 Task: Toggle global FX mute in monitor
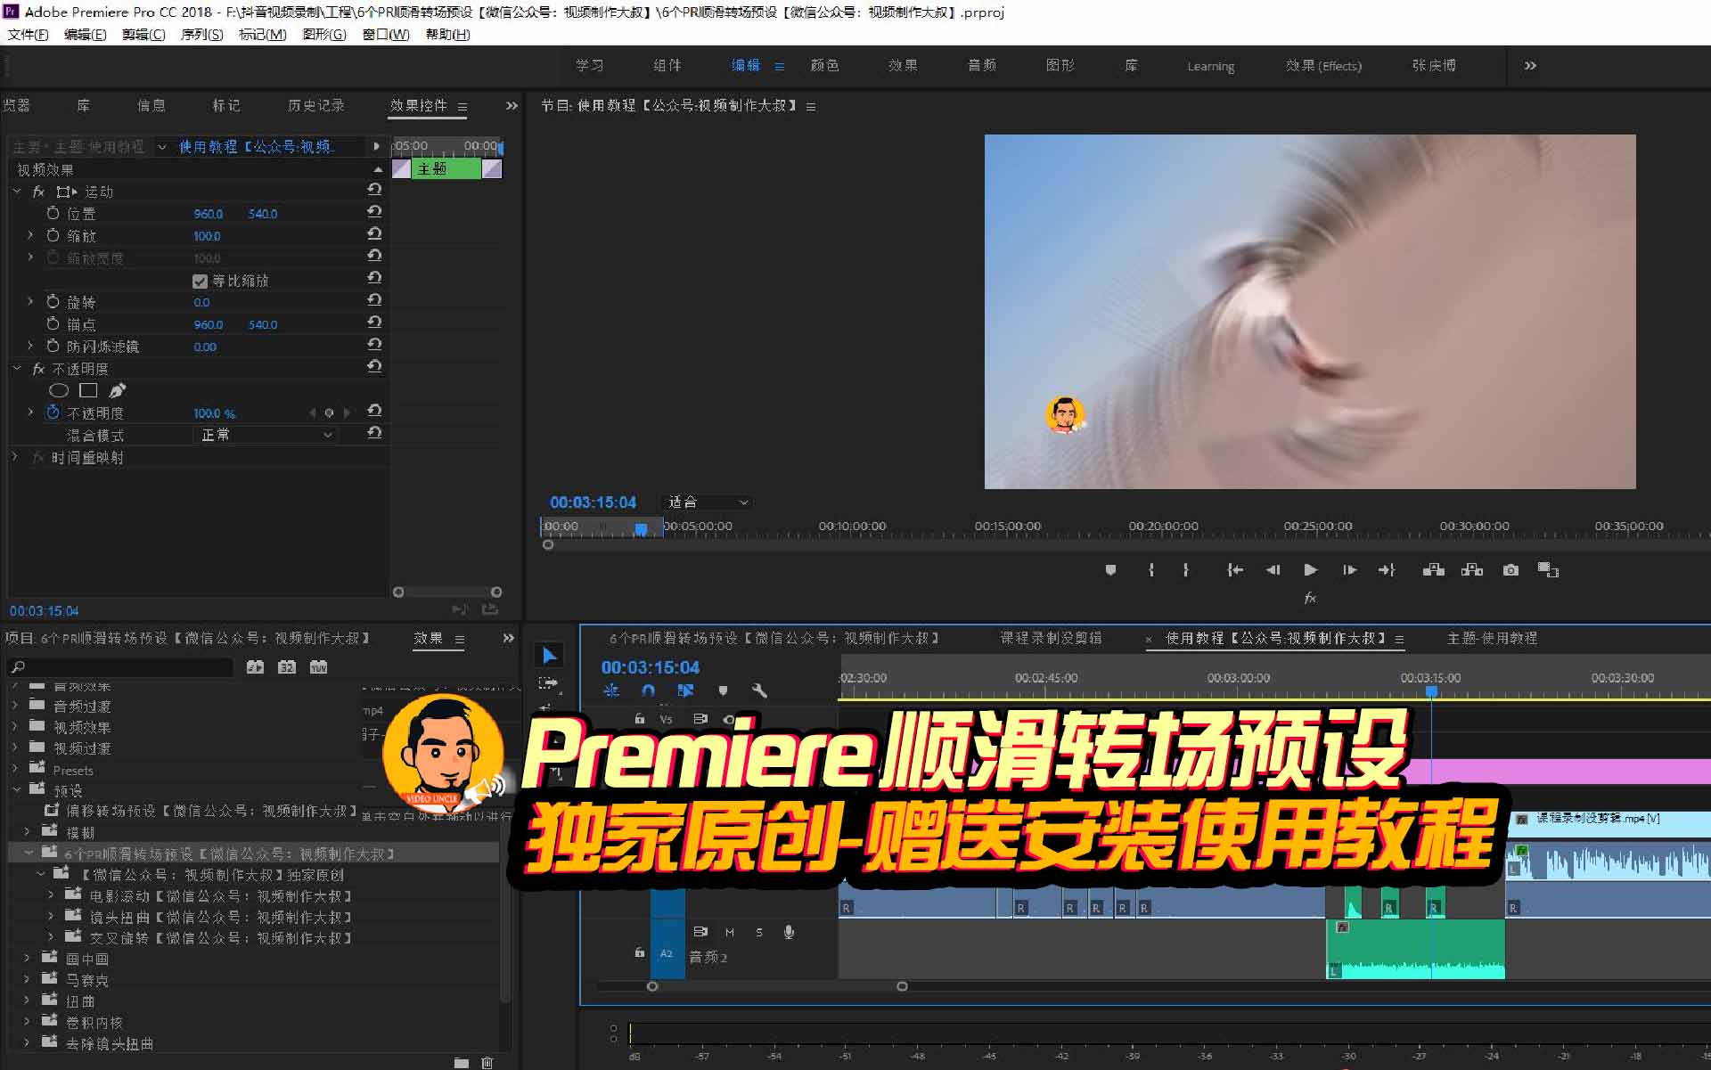pyautogui.click(x=1310, y=599)
